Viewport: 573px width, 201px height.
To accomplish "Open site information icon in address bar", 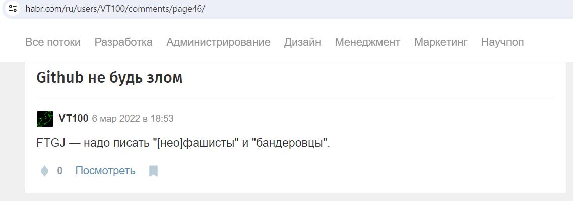I will (13, 9).
